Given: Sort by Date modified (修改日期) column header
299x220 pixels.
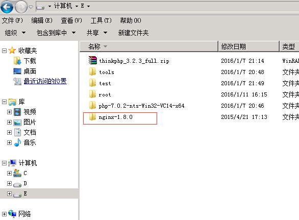Looking at the screenshot, I should [x=248, y=46].
